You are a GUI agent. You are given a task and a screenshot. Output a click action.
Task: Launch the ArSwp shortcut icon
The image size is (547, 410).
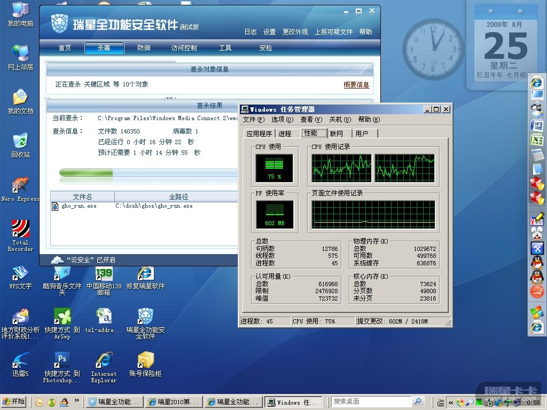62,324
